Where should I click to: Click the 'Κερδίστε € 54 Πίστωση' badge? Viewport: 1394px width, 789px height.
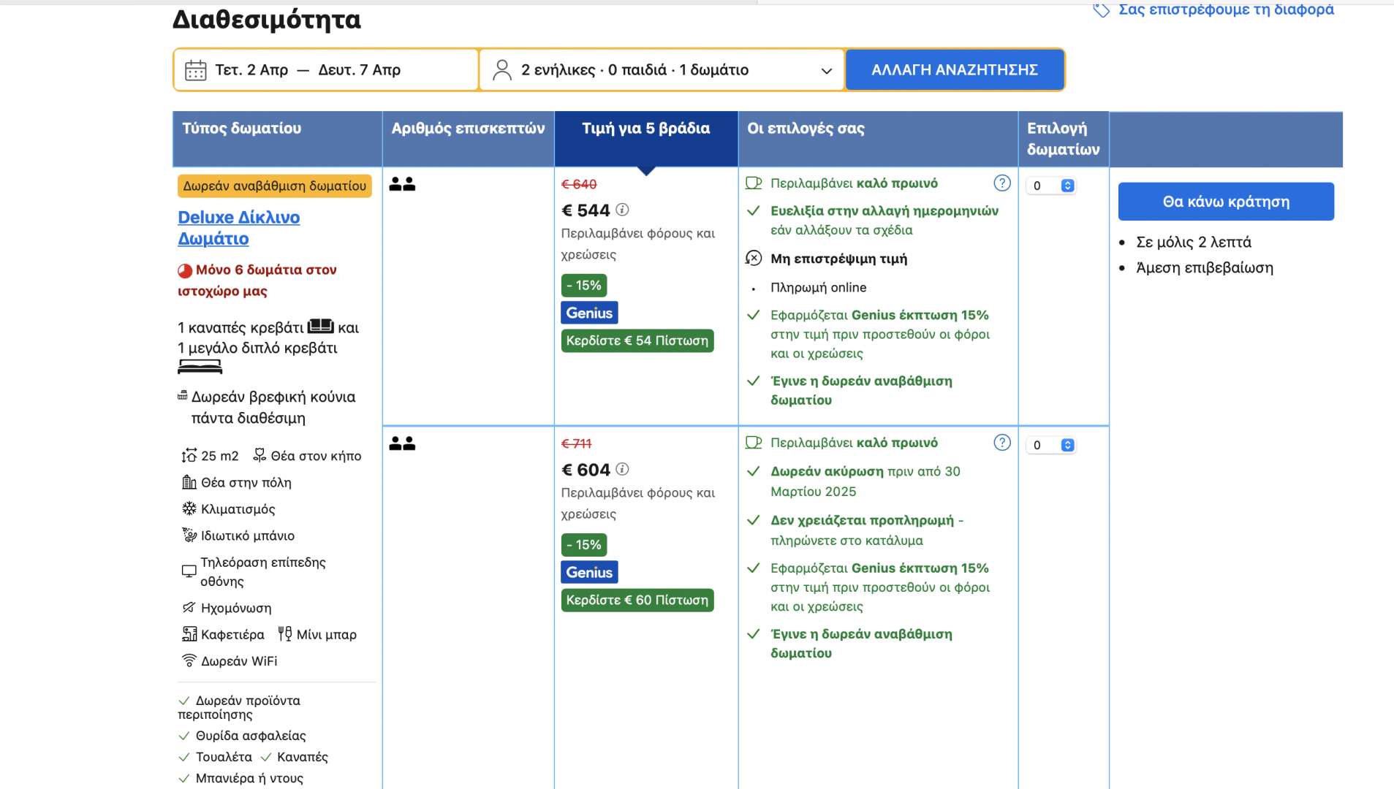[637, 340]
